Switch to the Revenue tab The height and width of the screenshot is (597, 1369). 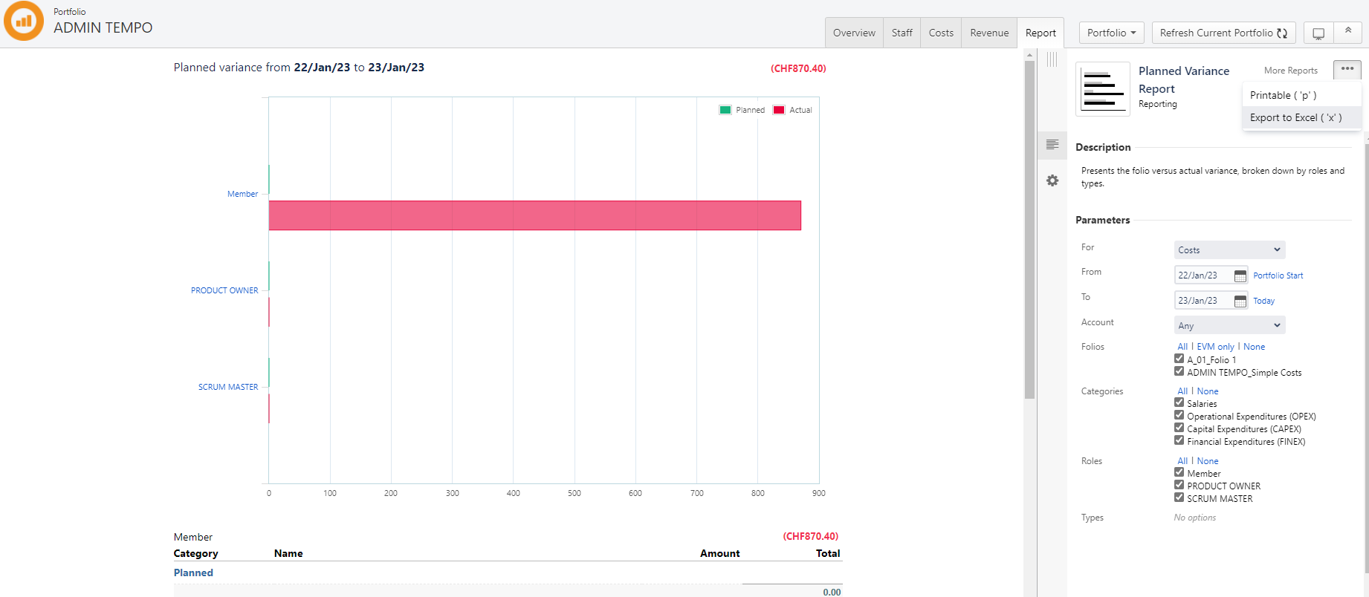click(x=988, y=33)
